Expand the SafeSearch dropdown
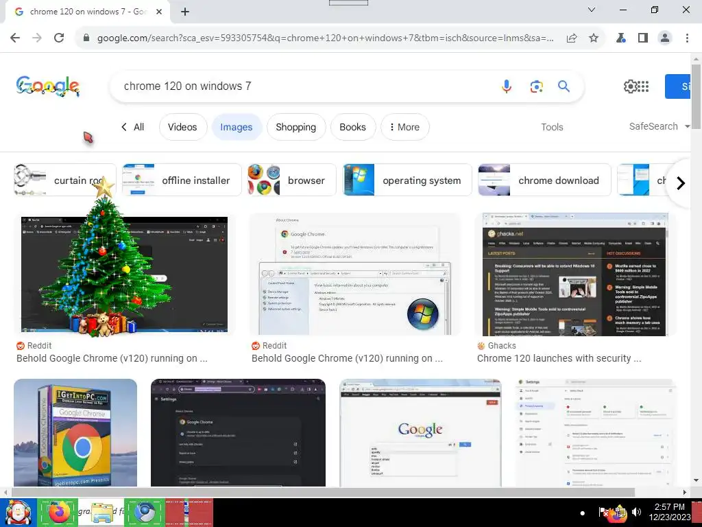 click(659, 126)
